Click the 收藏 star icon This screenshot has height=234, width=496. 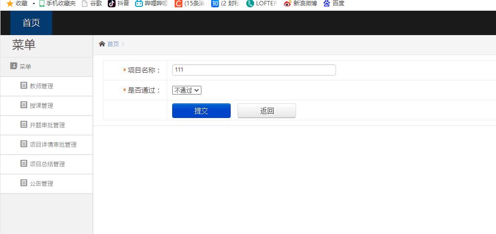pos(10,4)
